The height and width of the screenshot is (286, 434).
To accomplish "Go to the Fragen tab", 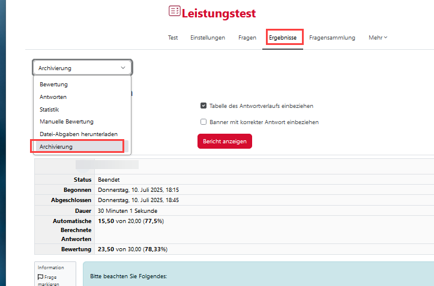I will point(246,38).
